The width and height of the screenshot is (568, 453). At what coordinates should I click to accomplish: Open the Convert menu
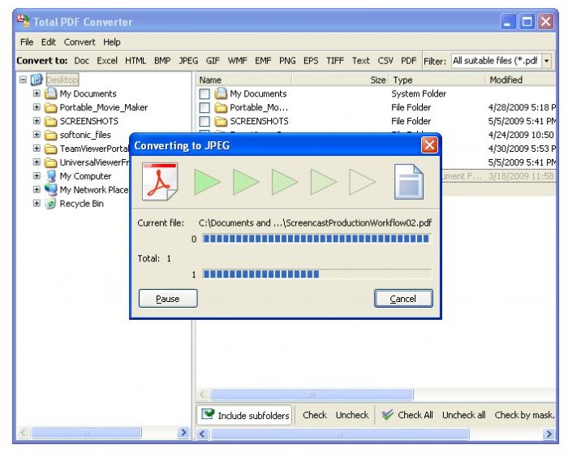point(80,42)
